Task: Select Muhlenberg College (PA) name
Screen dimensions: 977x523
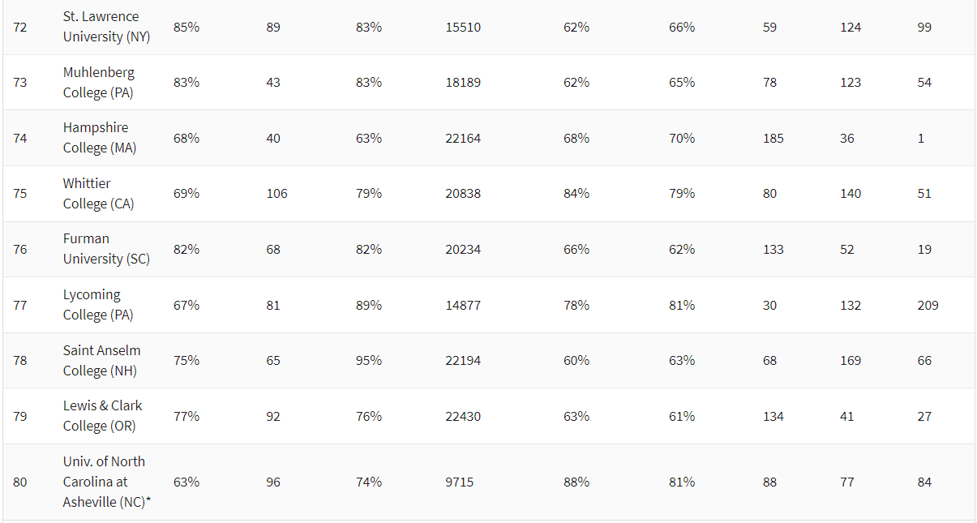Action: tap(99, 83)
